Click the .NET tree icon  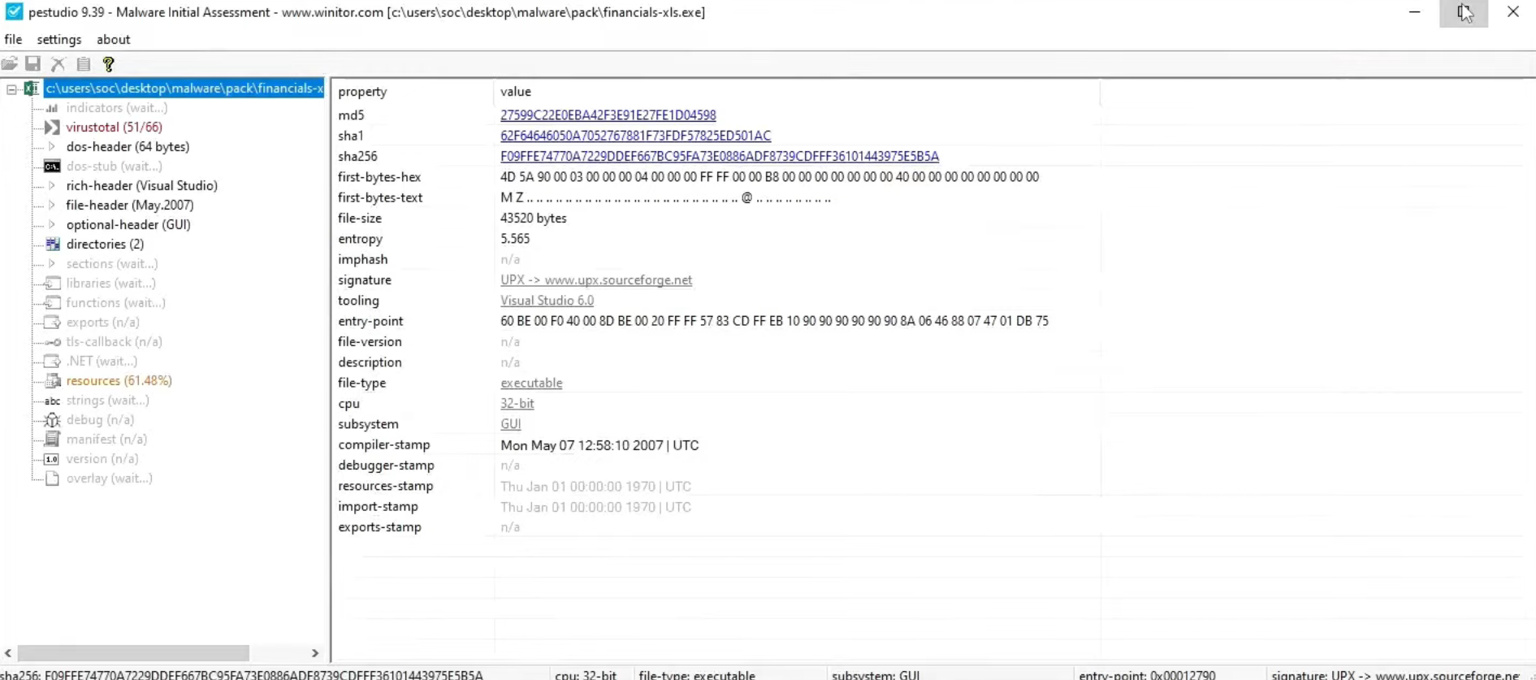coord(52,361)
